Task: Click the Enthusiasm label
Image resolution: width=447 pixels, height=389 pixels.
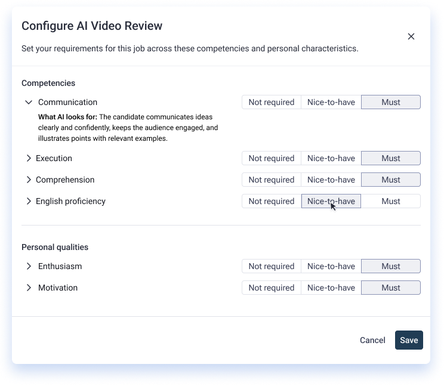Action: [60, 266]
